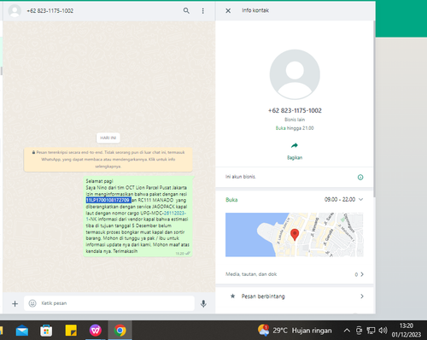This screenshot has height=340, width=427.
Task: Start voice message with microphone icon
Action: pos(203,303)
